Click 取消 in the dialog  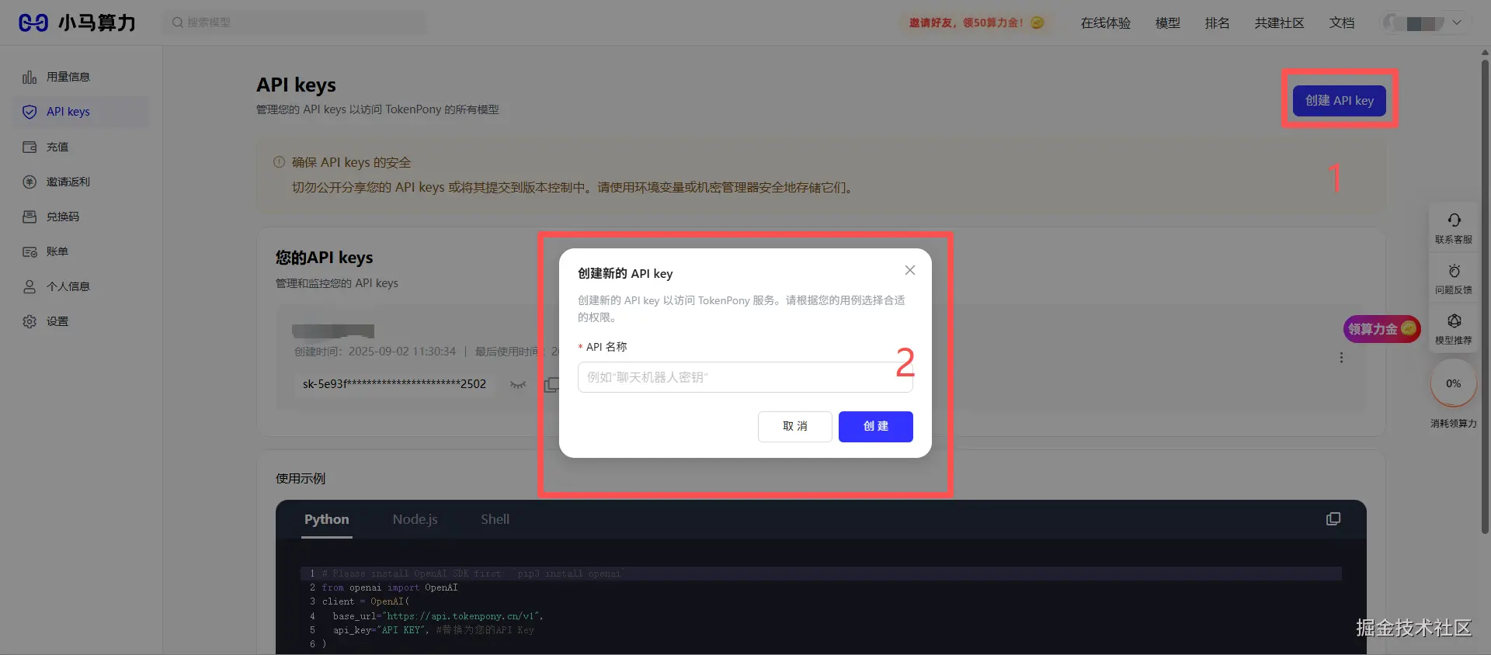pos(794,426)
